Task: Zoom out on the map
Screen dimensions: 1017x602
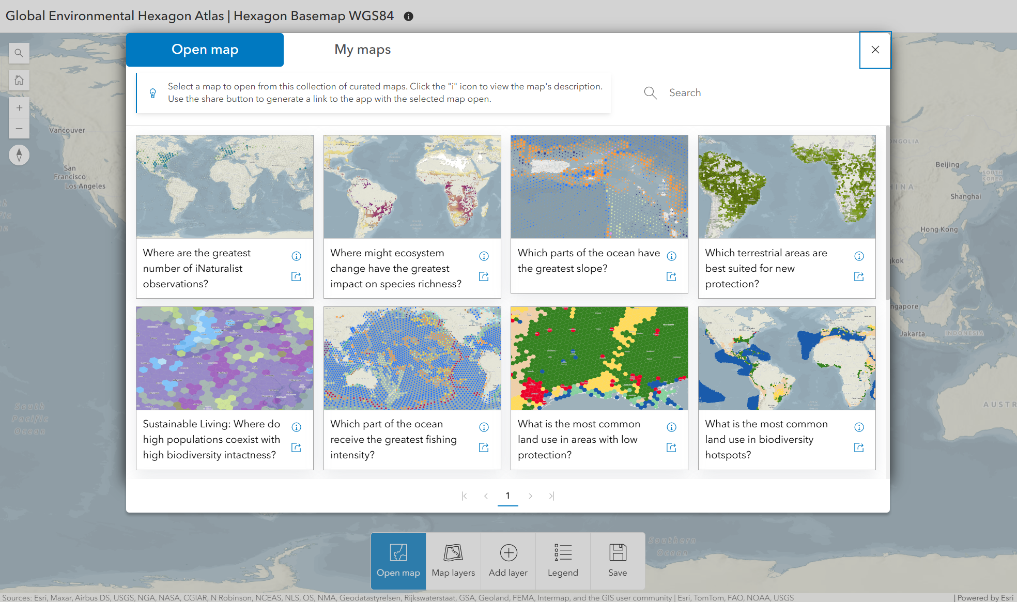Action: point(19,128)
